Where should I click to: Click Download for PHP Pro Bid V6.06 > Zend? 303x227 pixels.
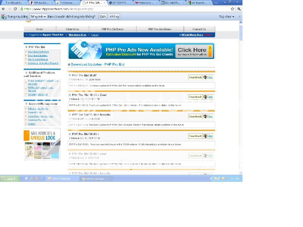(x=195, y=97)
